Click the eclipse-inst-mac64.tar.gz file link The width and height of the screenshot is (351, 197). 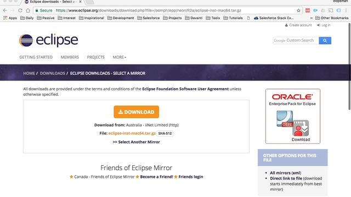point(132,133)
